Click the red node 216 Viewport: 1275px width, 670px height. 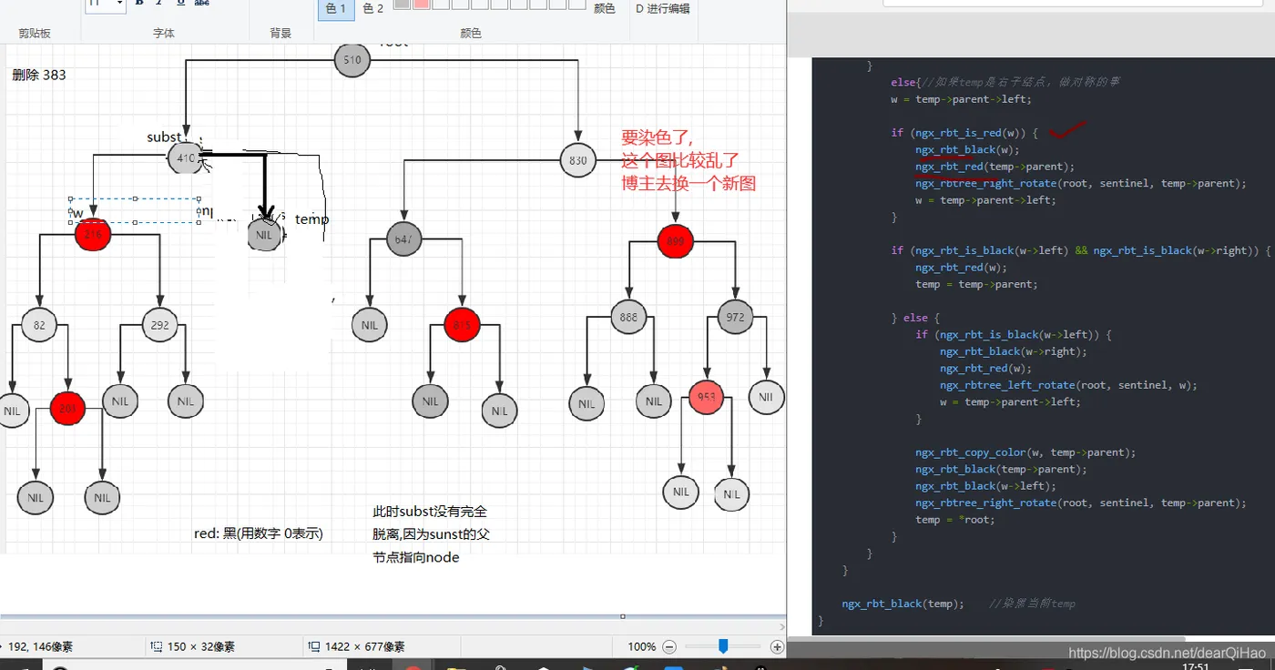coord(93,234)
